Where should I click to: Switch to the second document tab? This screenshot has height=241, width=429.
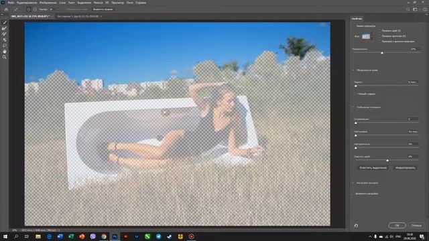click(78, 16)
